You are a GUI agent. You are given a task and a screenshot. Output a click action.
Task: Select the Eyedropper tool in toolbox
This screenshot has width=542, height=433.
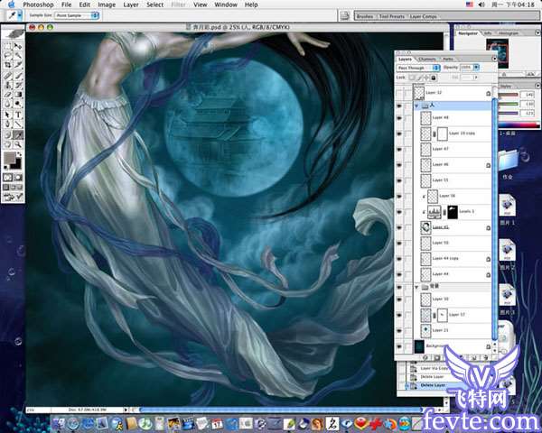[x=18, y=134]
